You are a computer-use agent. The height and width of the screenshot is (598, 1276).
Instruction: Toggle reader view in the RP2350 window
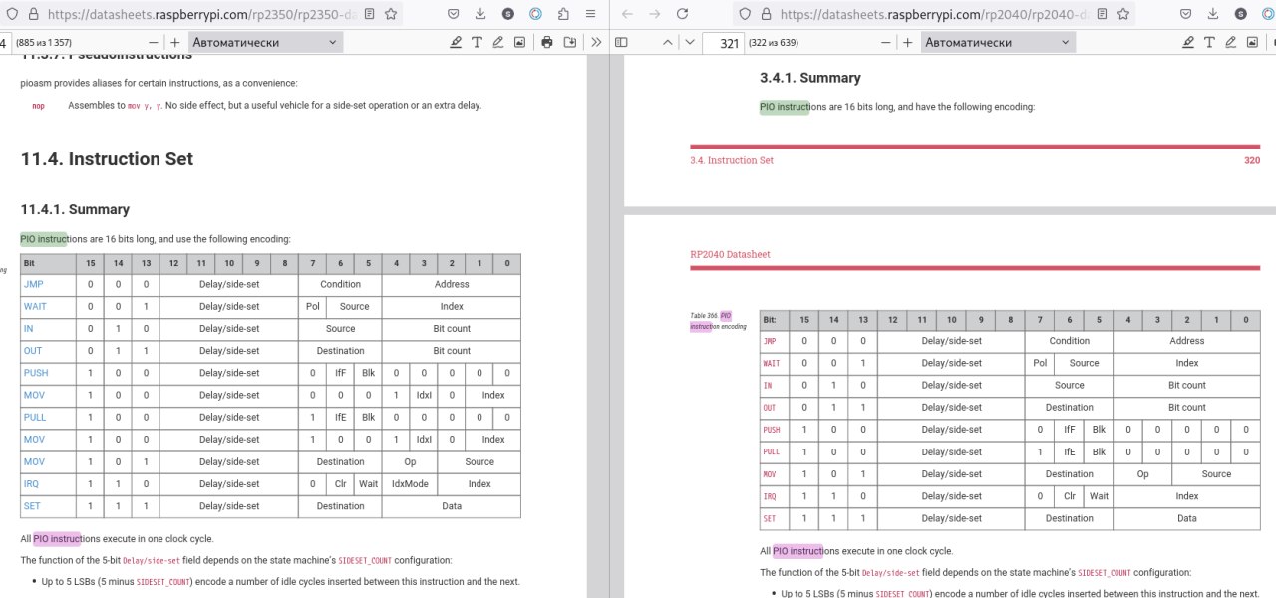pyautogui.click(x=370, y=15)
